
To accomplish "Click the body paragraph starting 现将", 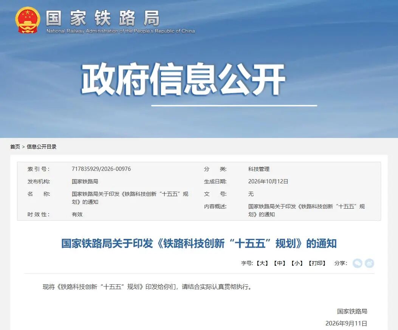I will pos(147,287).
